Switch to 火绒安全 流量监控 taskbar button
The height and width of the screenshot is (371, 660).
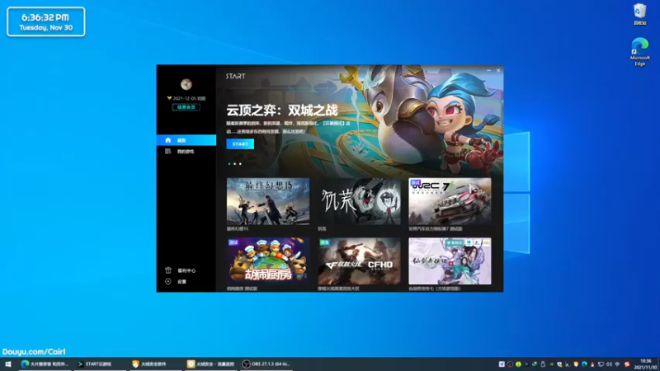pos(211,364)
